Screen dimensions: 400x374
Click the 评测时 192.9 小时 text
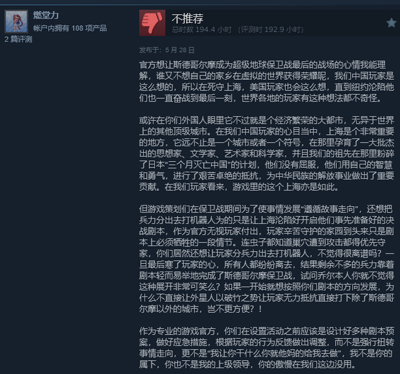tap(271, 29)
